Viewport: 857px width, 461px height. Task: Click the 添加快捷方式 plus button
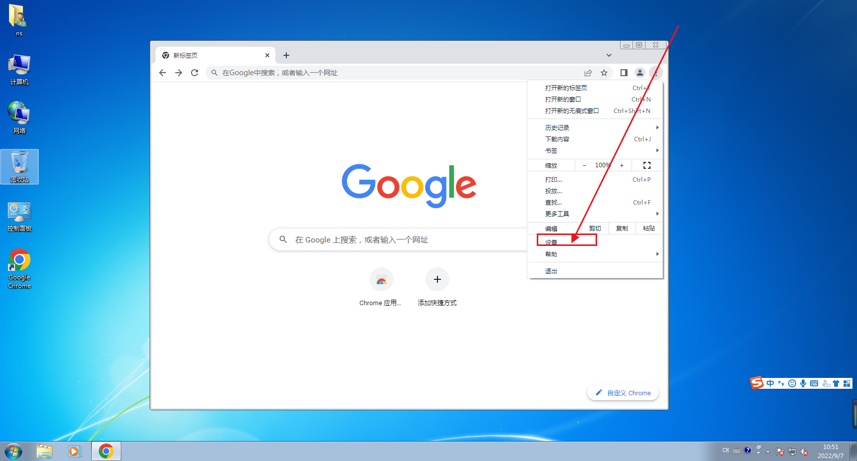point(437,280)
